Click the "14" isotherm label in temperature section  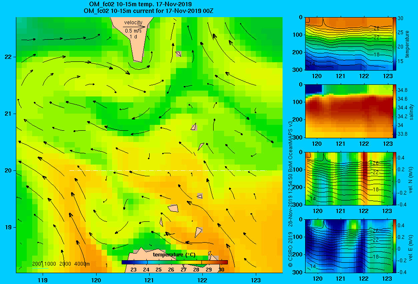313,63
